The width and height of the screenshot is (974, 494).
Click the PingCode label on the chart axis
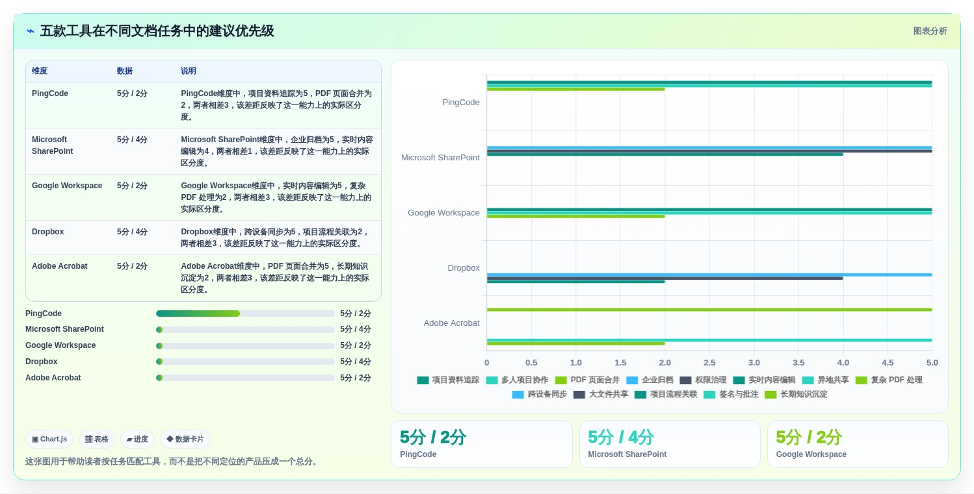tap(461, 103)
